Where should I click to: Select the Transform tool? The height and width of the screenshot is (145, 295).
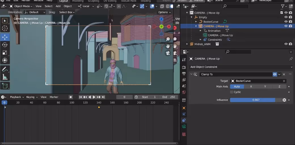(5, 60)
